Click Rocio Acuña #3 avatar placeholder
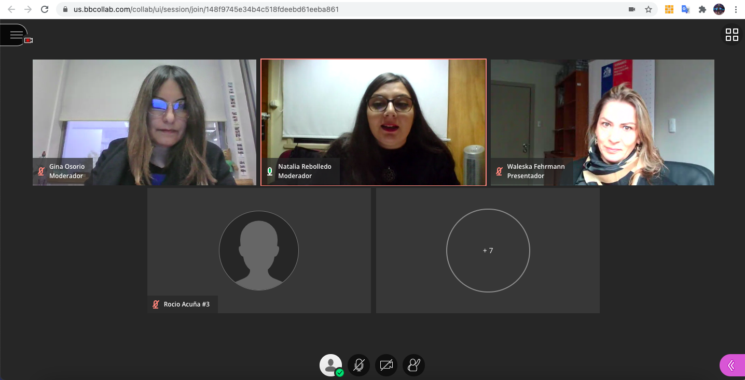Viewport: 745px width, 380px height. (x=258, y=251)
